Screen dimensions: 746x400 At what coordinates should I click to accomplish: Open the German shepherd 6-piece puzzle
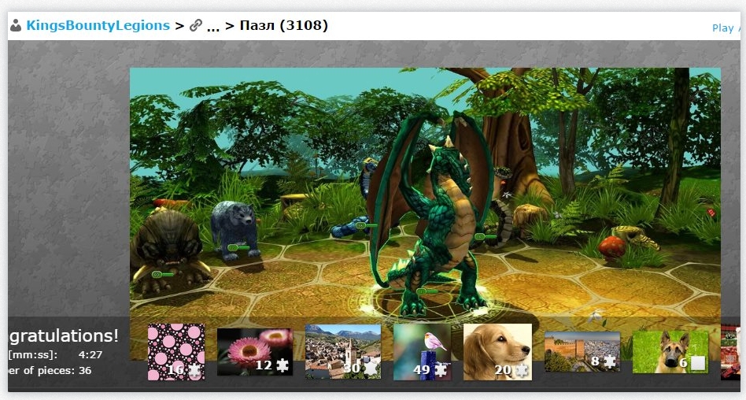(x=670, y=352)
